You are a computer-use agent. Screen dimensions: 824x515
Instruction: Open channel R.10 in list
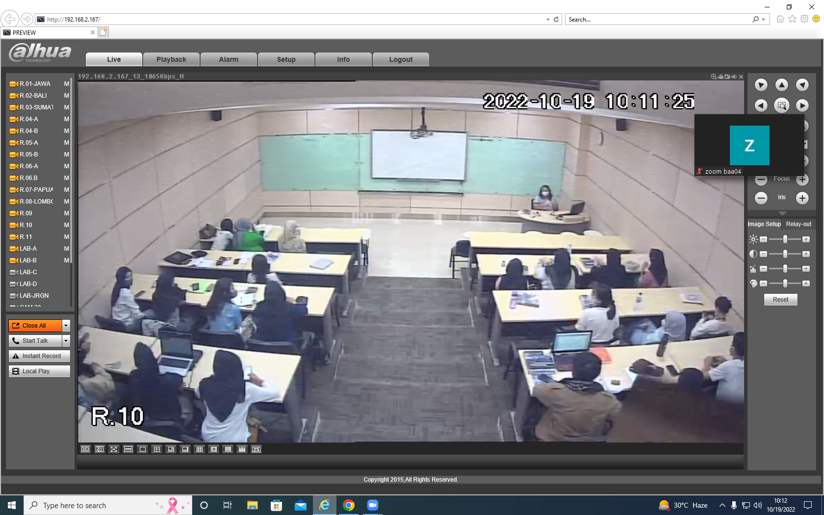[26, 225]
